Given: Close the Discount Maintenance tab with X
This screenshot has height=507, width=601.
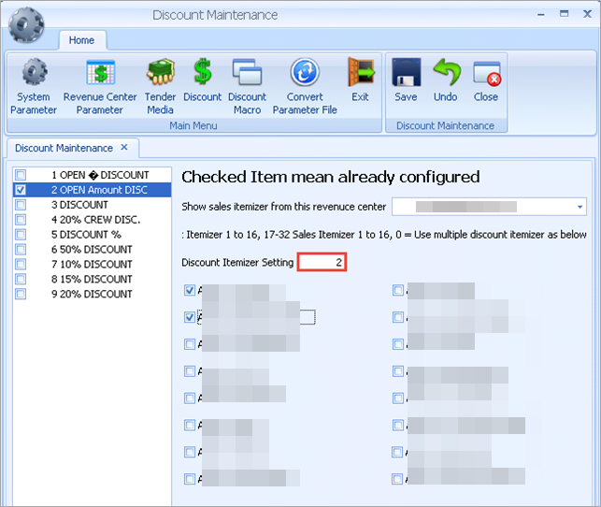Looking at the screenshot, I should 124,147.
